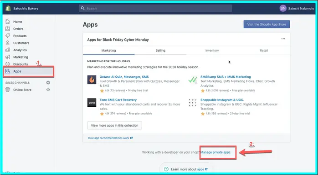Click the Home icon in sidebar

click(x=7, y=21)
